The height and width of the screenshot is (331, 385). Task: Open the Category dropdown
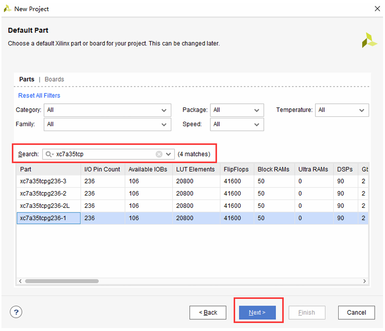click(107, 110)
